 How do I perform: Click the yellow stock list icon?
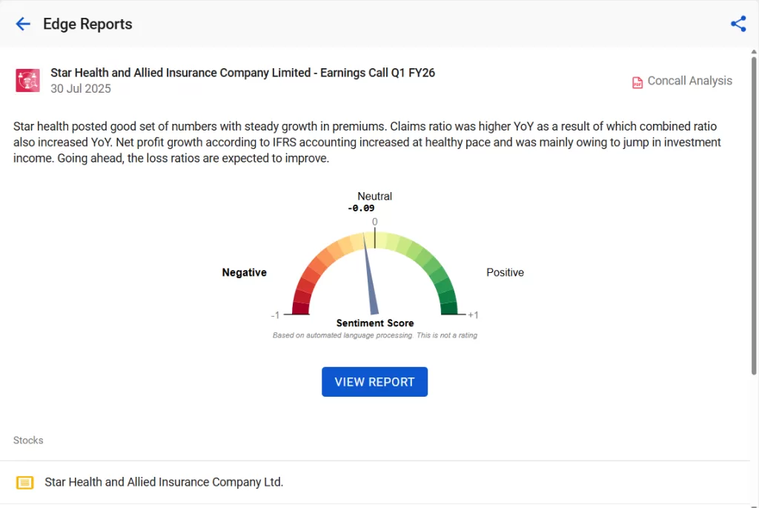[24, 483]
